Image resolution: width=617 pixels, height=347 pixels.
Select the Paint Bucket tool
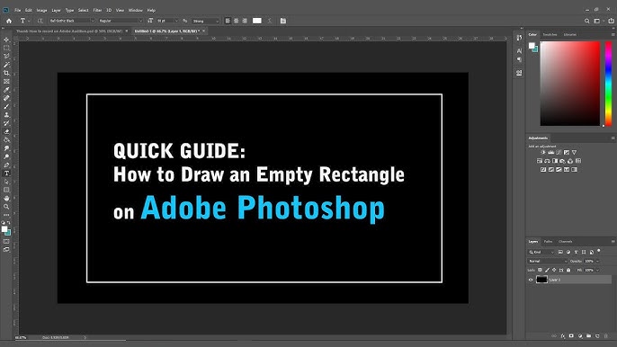click(6, 139)
